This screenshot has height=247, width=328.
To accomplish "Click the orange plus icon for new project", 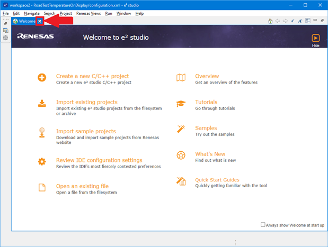I will tap(42, 77).
